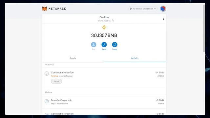210x118 pixels.
Task: Click the History header
Action: [49, 92]
